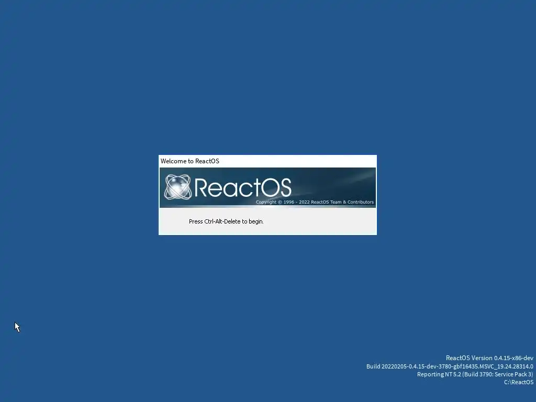Click the ReactOS globe logo icon
The width and height of the screenshot is (536, 402).
click(x=178, y=187)
